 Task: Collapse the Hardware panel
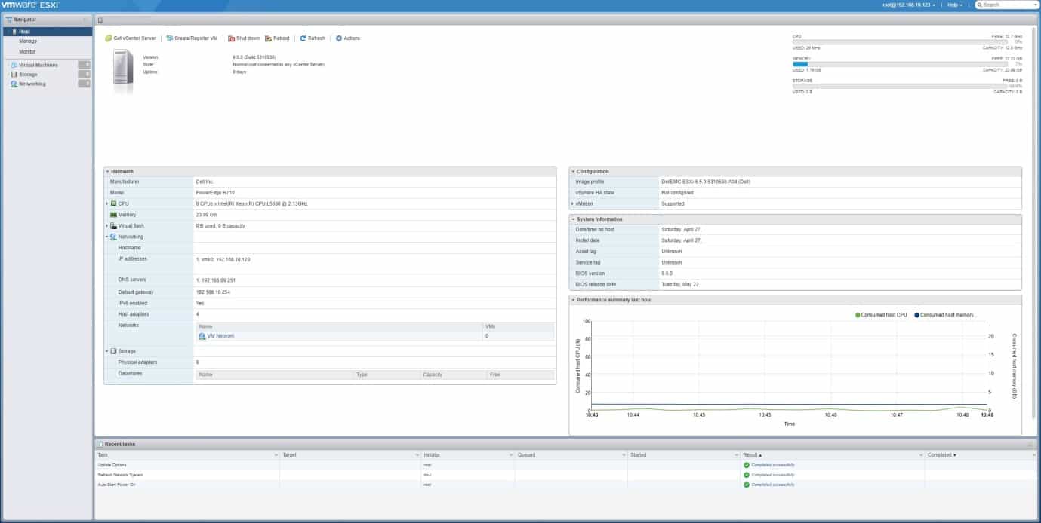tap(107, 172)
